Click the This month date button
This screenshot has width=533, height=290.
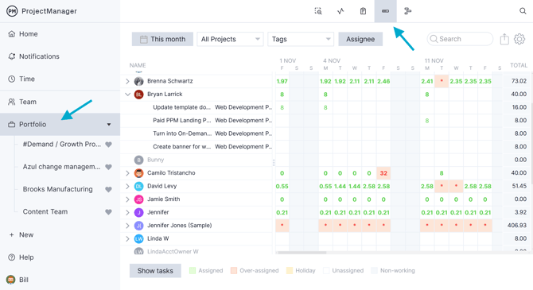click(162, 39)
